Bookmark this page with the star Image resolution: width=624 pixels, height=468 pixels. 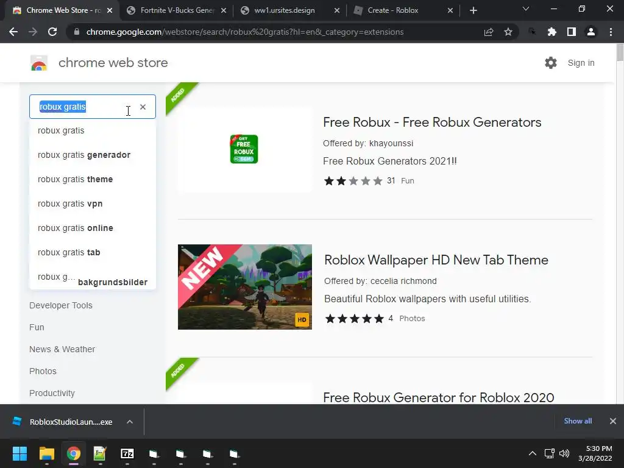point(508,32)
